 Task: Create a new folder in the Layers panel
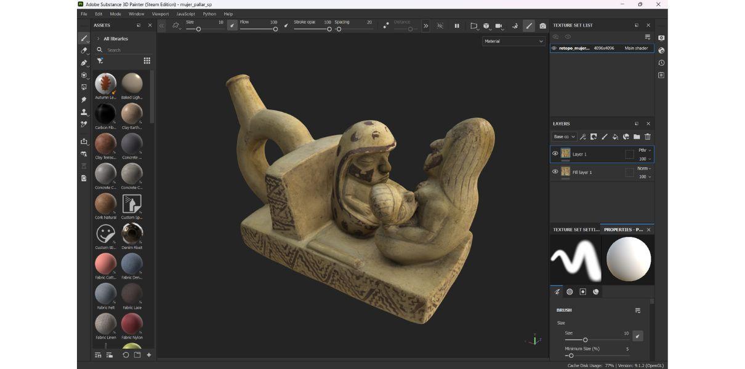pos(637,137)
